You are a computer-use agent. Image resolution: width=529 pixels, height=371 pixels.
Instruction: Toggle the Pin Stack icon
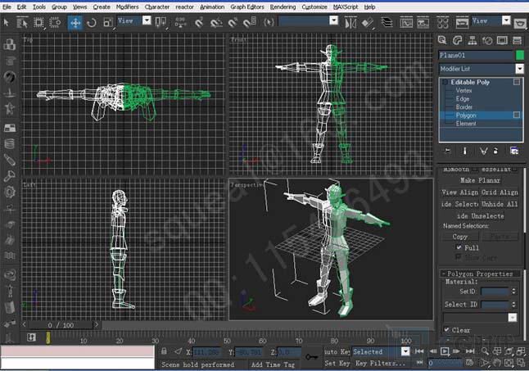[448, 151]
